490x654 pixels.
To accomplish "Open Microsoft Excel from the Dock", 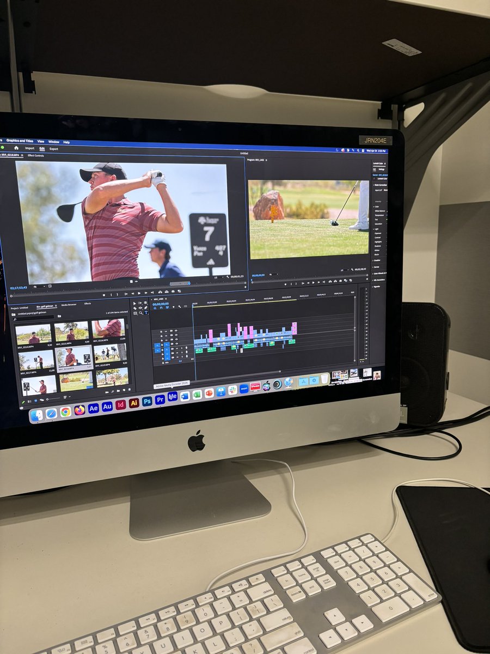I will [x=197, y=395].
